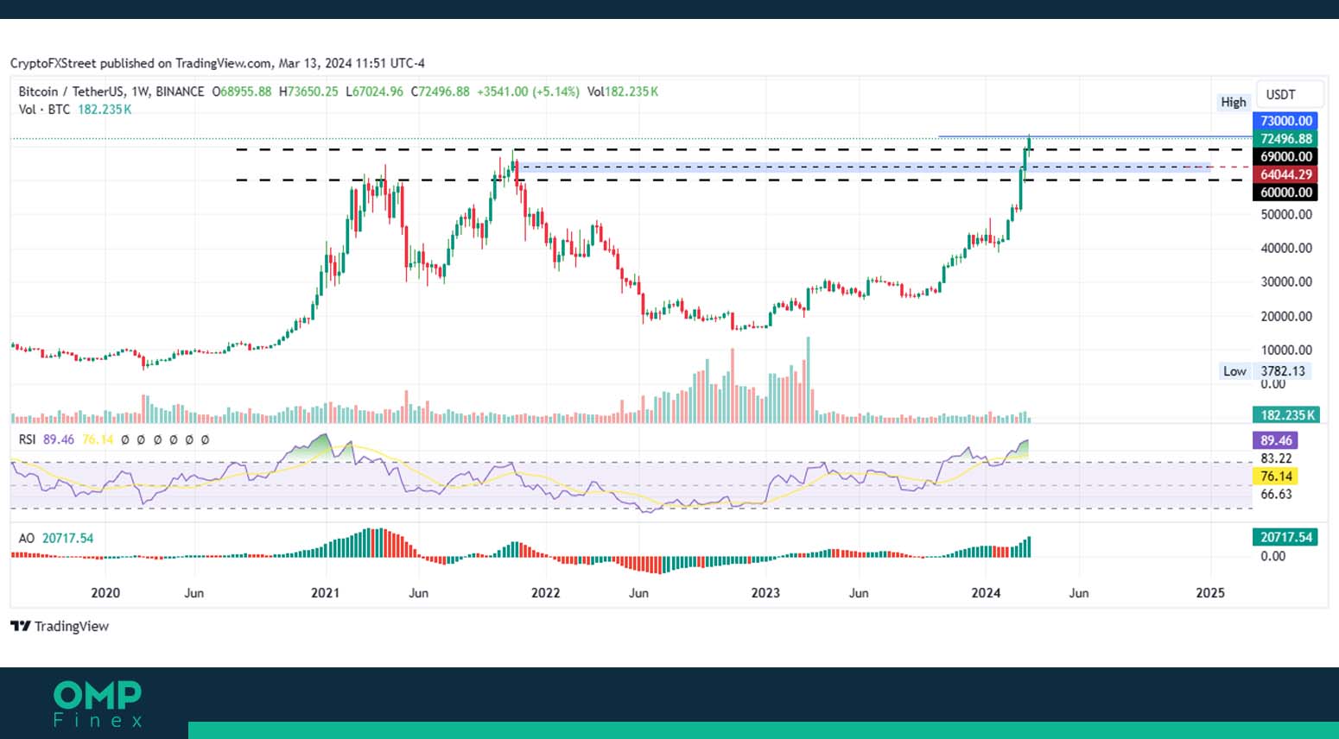Click the 66.63 RSI axis value
The image size is (1339, 739).
(x=1276, y=494)
